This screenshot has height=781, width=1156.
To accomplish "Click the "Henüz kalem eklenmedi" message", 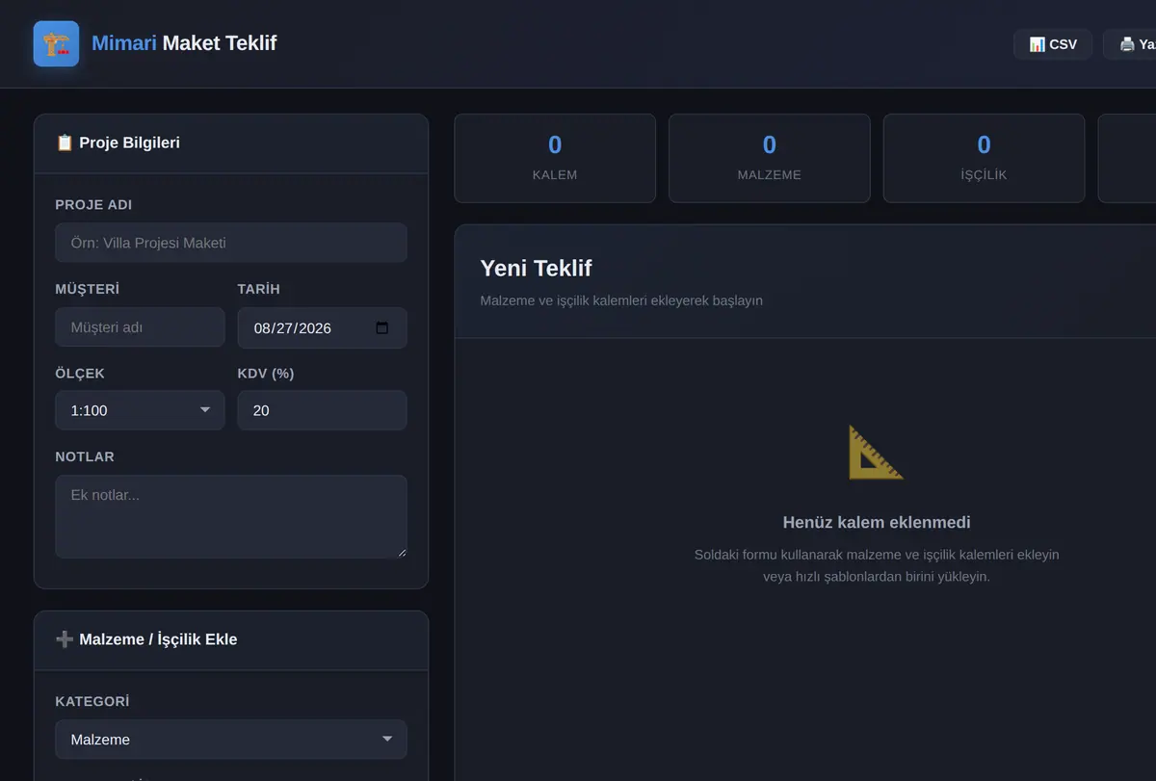I will (x=877, y=523).
